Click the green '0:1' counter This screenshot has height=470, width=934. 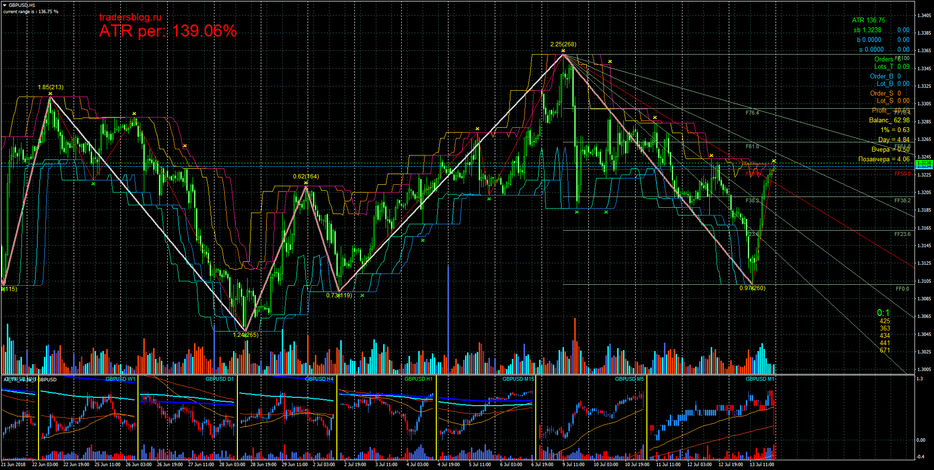[x=883, y=313]
